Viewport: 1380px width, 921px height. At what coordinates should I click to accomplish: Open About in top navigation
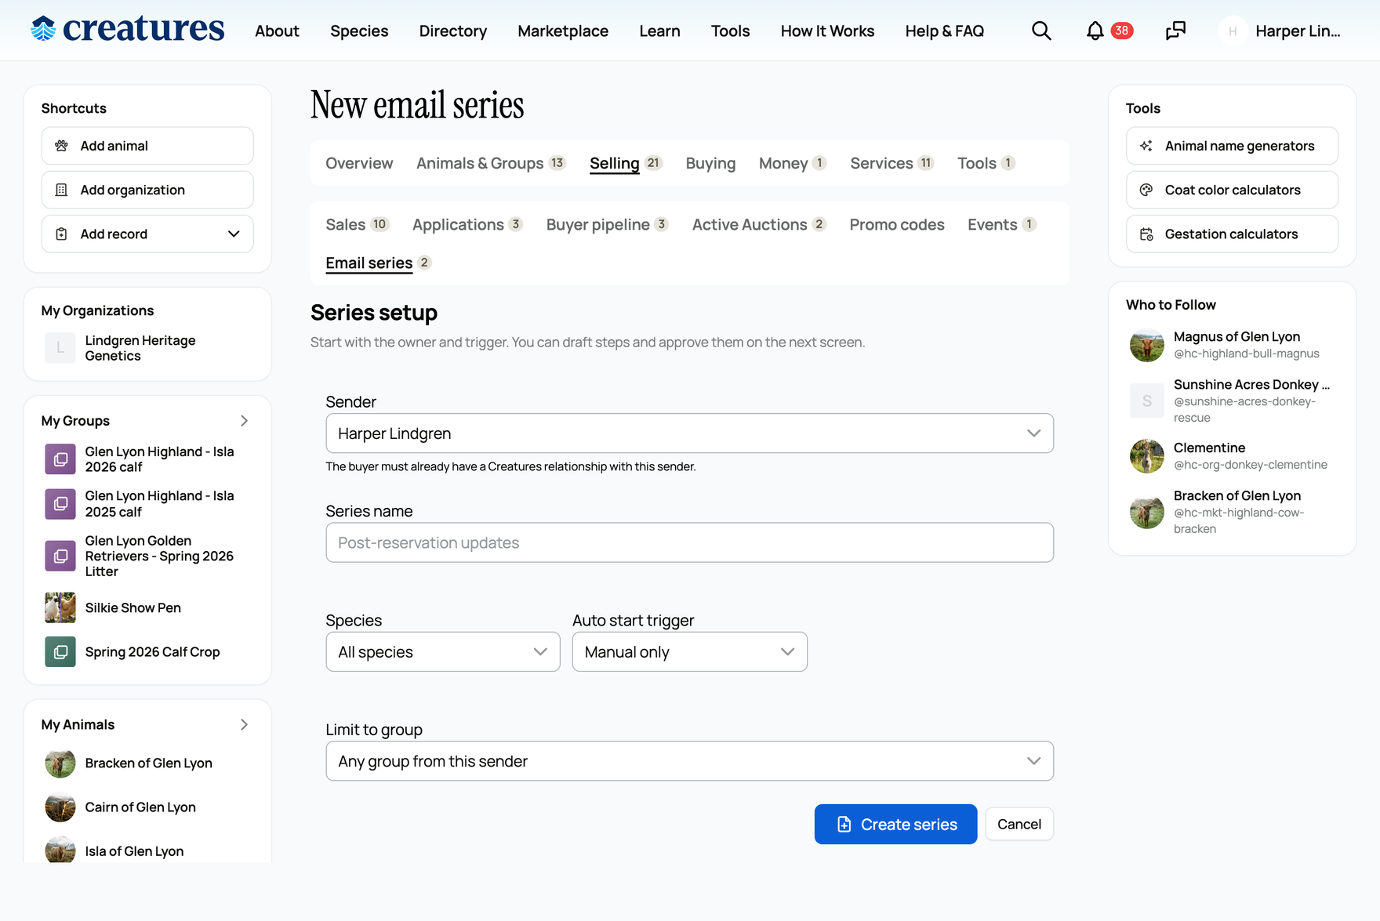coord(277,31)
